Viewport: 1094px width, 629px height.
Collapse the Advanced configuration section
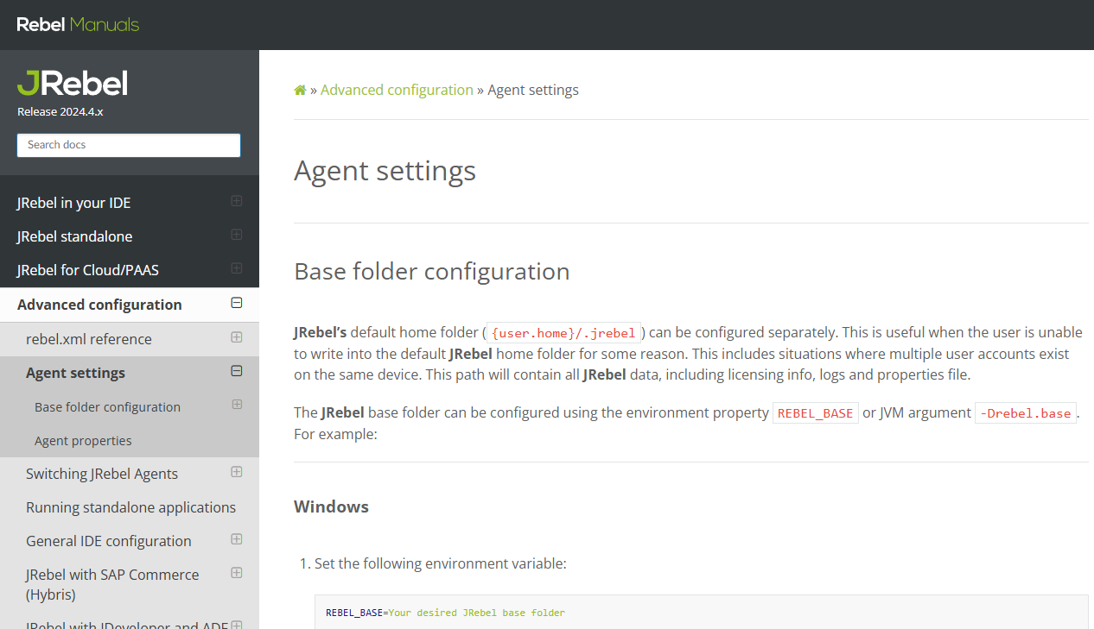[236, 303]
